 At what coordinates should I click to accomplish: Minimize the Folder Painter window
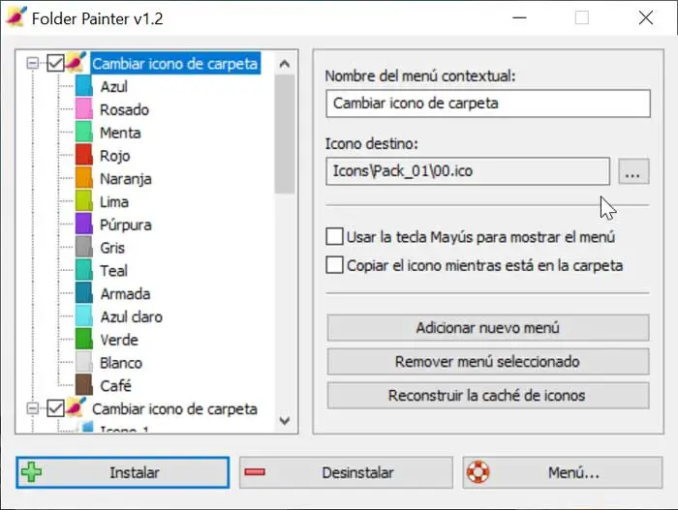[x=519, y=17]
